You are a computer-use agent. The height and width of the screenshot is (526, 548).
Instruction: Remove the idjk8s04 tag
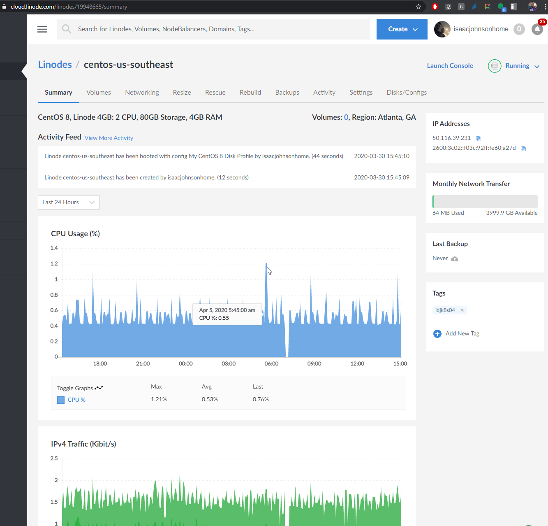tap(462, 310)
